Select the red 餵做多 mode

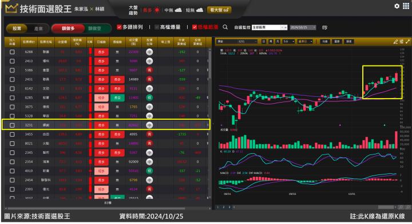coord(68,28)
